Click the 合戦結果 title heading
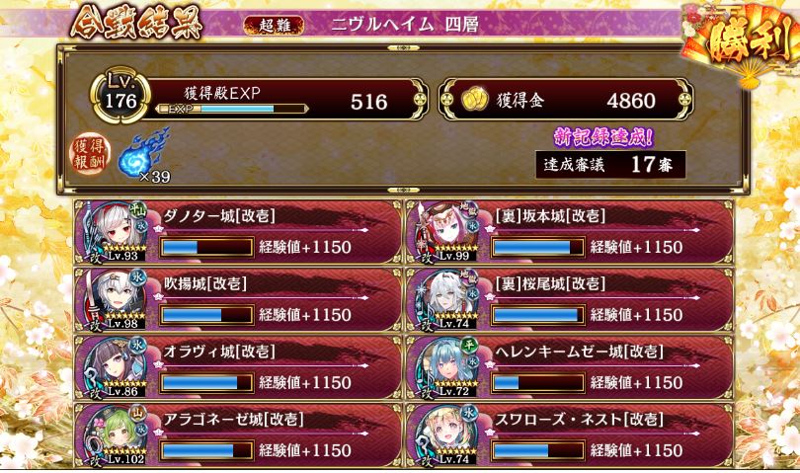The height and width of the screenshot is (473, 800). pos(136,24)
